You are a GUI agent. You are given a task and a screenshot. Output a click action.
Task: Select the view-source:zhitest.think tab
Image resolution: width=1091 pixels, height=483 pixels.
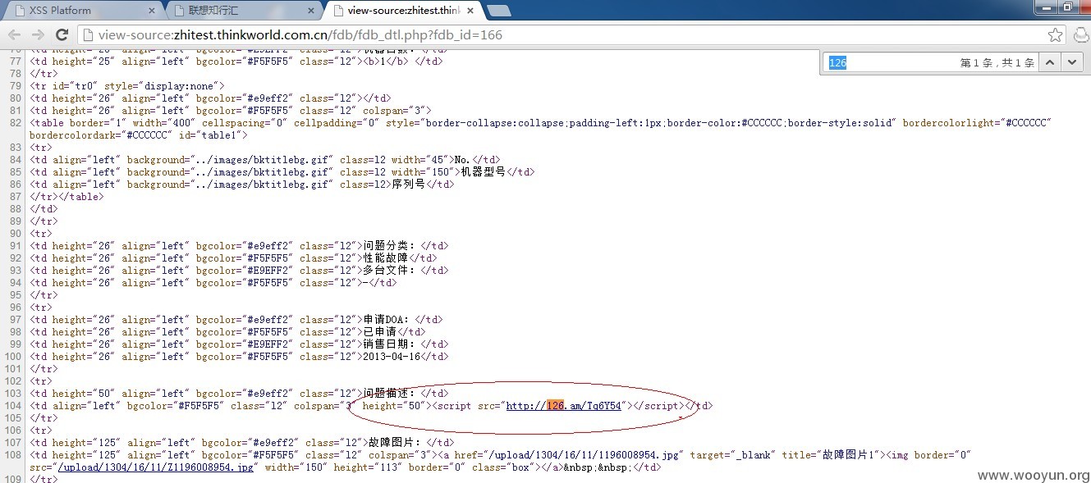point(402,11)
